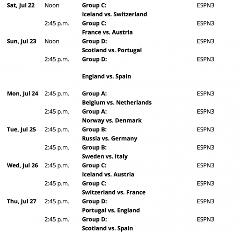The height and width of the screenshot is (234, 240).
Task: Select the Belgium vs. Netherlands match
Action: tap(117, 103)
